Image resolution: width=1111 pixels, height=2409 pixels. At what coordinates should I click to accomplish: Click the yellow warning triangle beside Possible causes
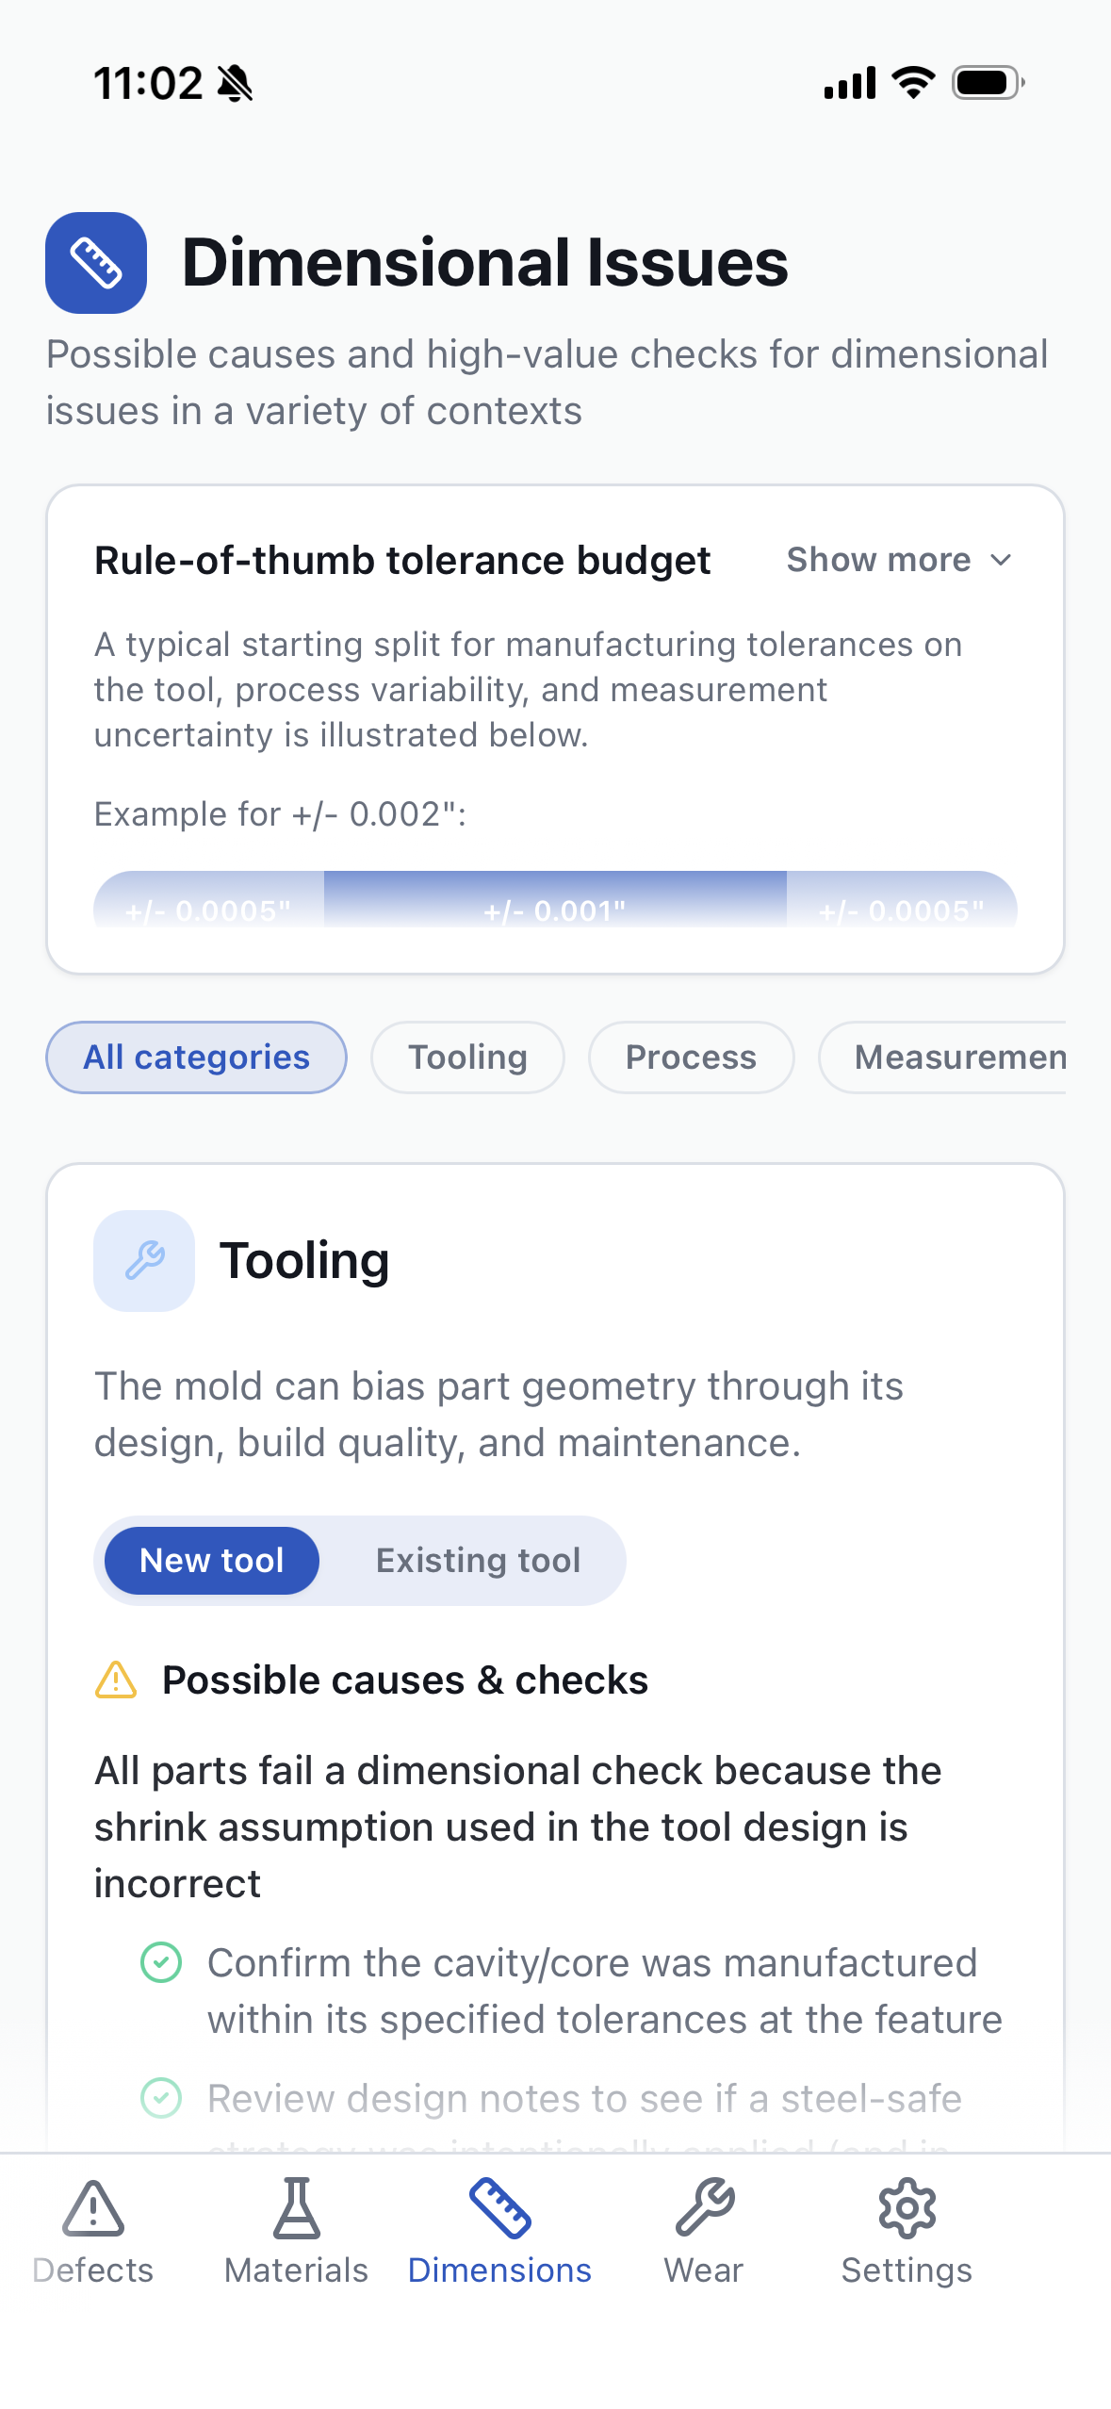(115, 1679)
